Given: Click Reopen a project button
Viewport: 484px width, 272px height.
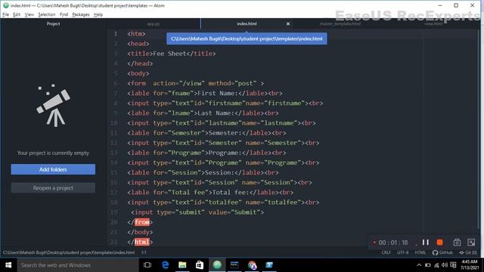Looking at the screenshot, I should coord(53,188).
